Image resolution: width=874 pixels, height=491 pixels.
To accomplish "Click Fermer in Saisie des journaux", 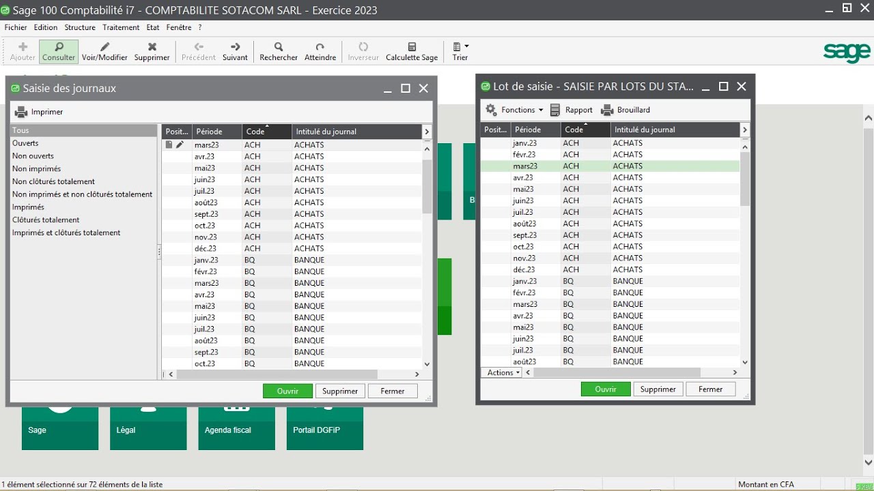I will [393, 391].
